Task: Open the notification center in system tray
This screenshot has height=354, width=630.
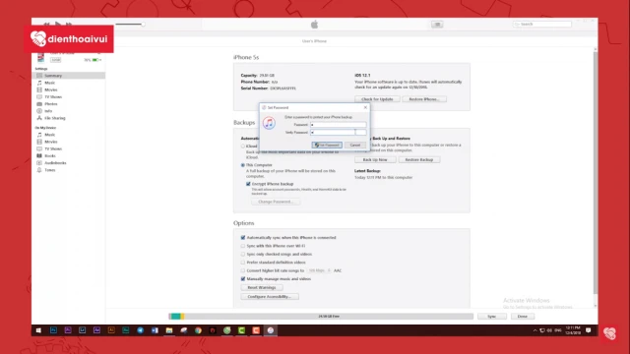Action: tap(589, 330)
